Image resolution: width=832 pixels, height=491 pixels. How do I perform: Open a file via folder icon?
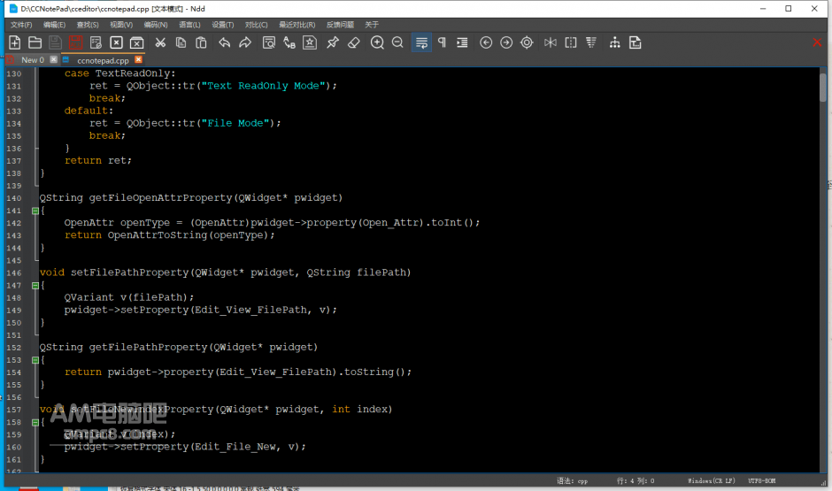(35, 43)
